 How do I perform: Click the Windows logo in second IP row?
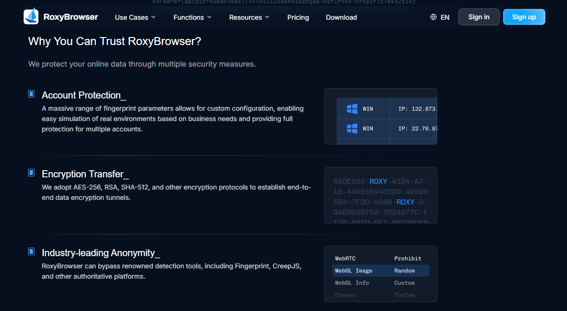[x=352, y=129]
